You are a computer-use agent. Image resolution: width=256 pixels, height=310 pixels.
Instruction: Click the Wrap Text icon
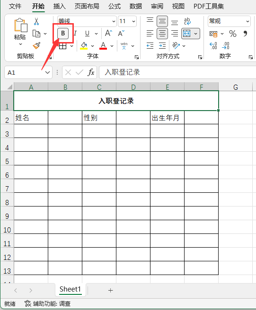click(x=187, y=21)
